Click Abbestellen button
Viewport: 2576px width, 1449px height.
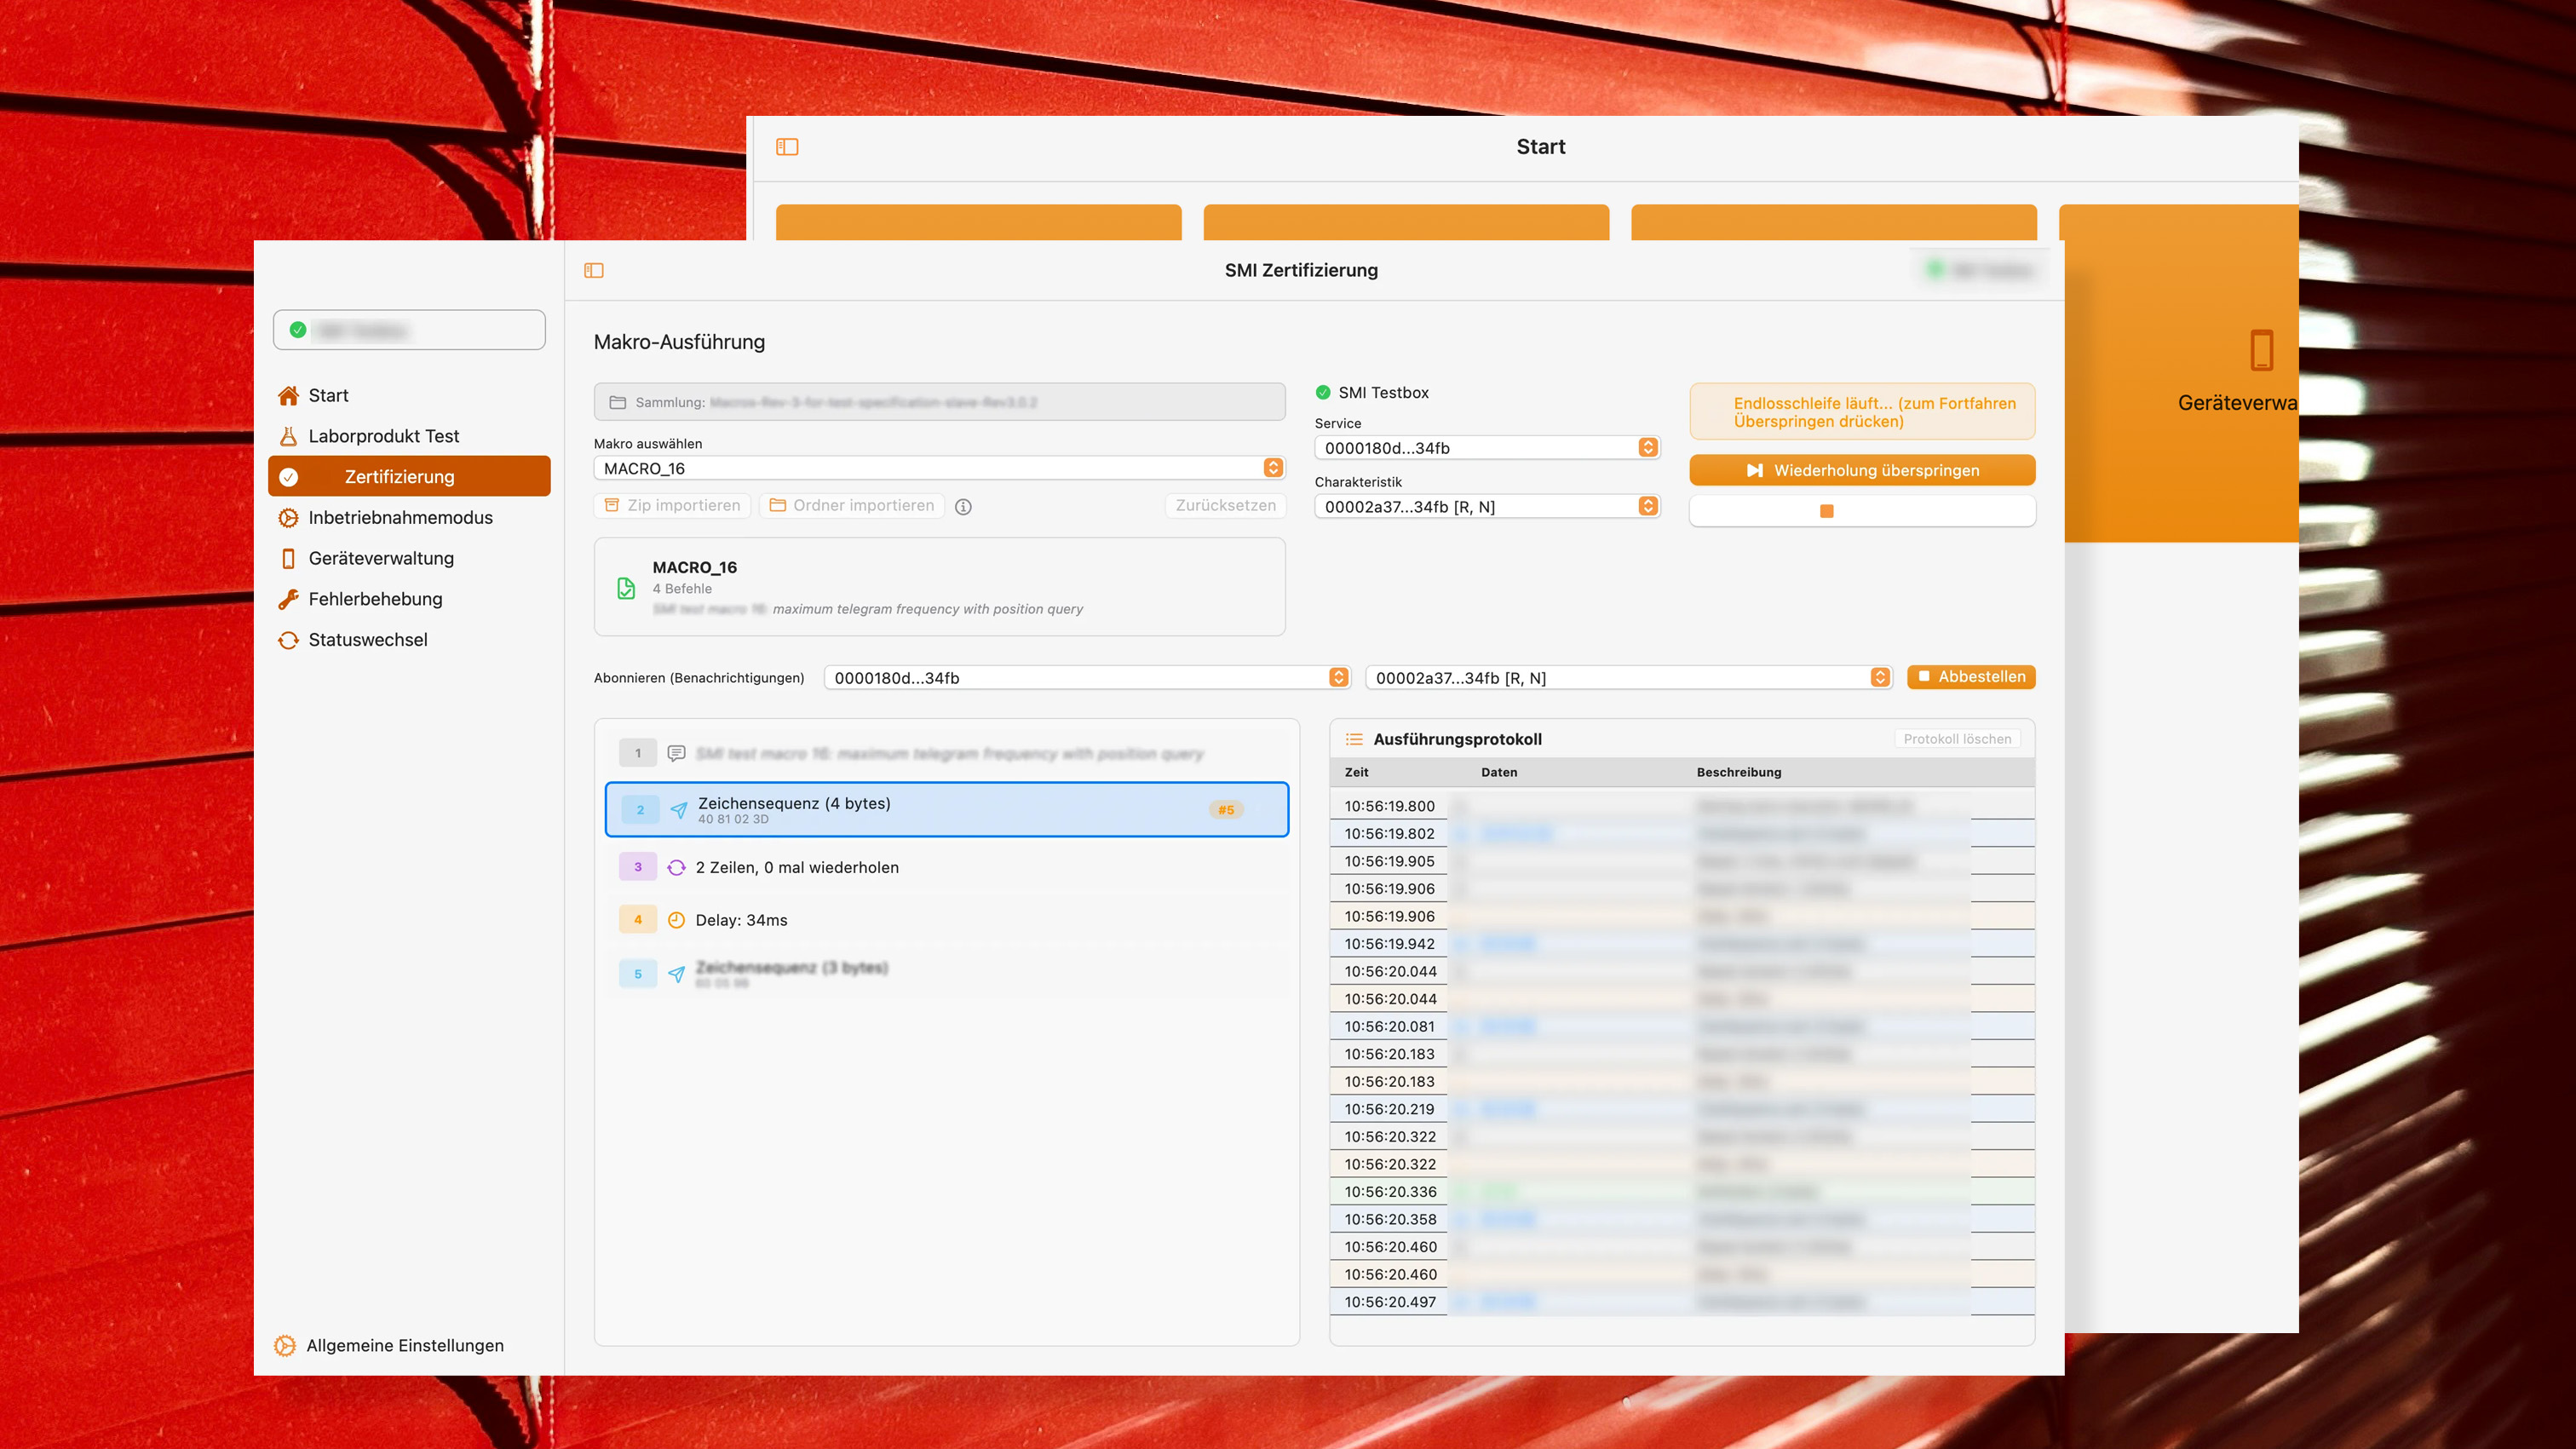tap(1971, 677)
